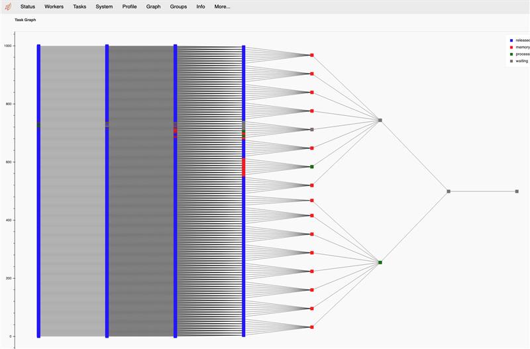The image size is (530, 349).
Task: Click the Task Graph title
Action: (25, 20)
